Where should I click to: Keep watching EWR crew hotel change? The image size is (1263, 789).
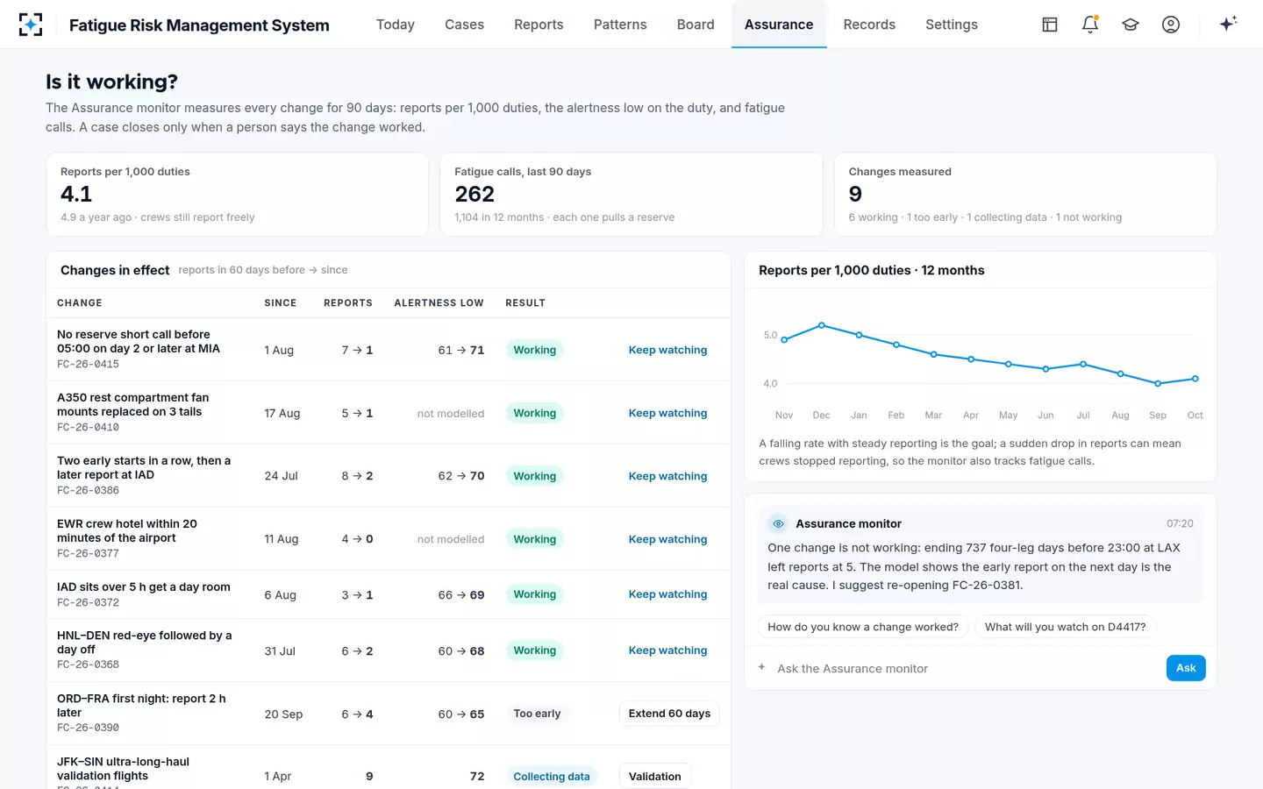click(x=667, y=539)
